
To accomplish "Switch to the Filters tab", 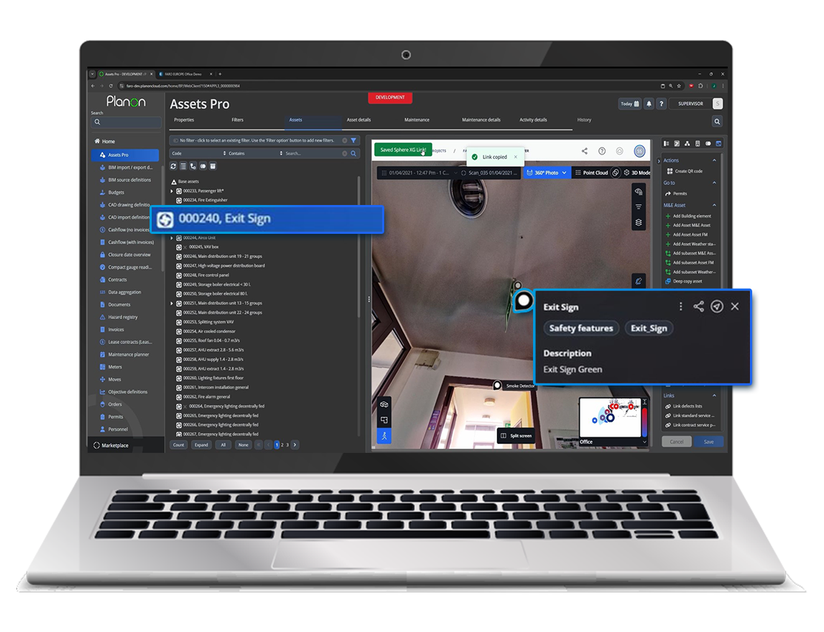I will pos(238,120).
